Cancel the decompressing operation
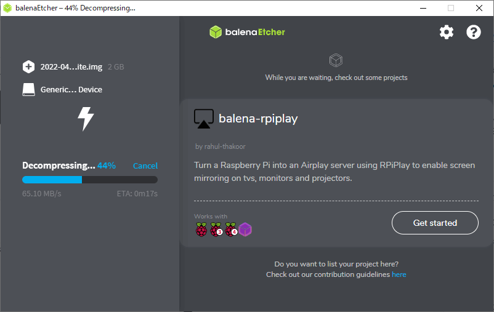494x312 pixels. point(145,166)
